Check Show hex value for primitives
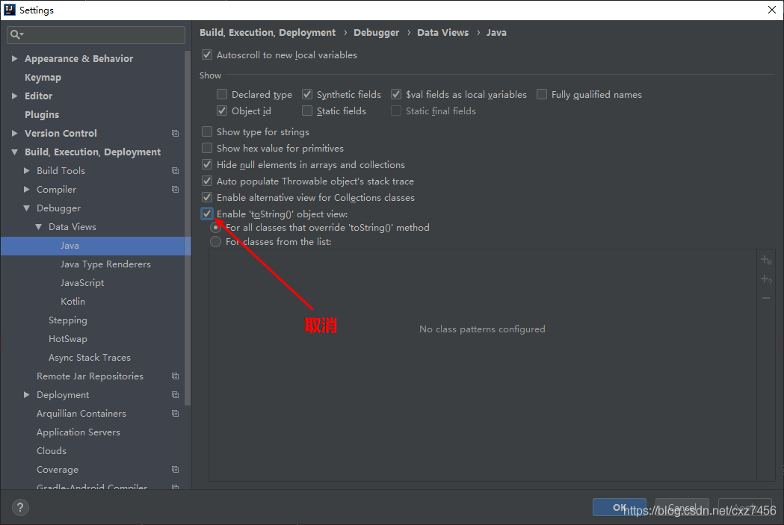The height and width of the screenshot is (525, 784). 207,149
